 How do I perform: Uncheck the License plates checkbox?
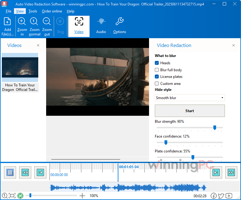(x=157, y=76)
